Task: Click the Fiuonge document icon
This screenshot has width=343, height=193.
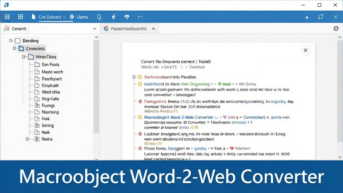Action: pyautogui.click(x=37, y=106)
